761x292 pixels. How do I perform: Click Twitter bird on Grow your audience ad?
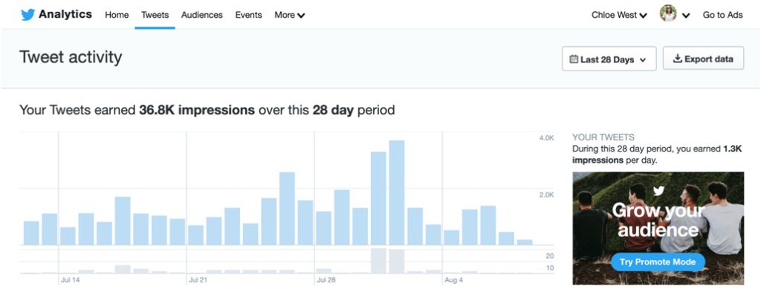point(658,191)
